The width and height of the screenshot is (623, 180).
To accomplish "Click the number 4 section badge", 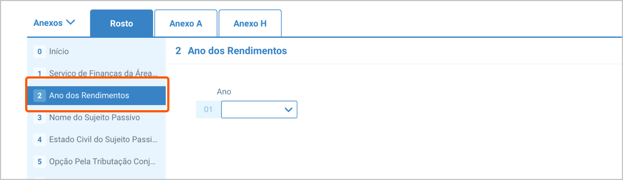I will click(40, 140).
